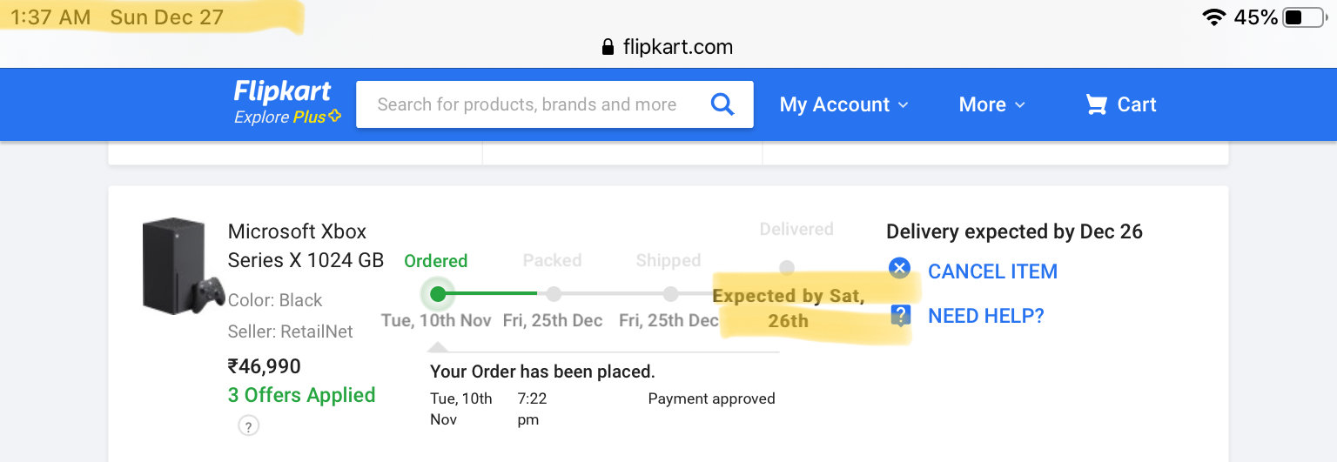Tap the battery status icon
1337x462 pixels.
(x=1304, y=17)
